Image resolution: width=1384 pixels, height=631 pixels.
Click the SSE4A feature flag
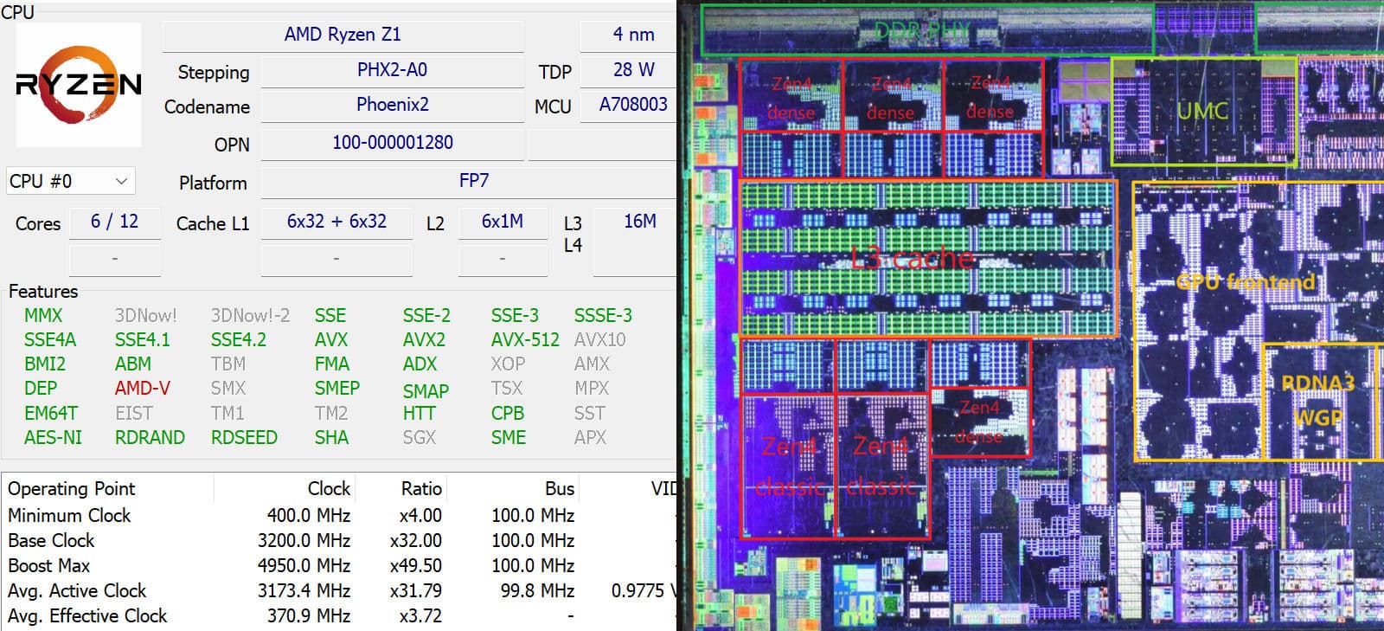pos(50,340)
